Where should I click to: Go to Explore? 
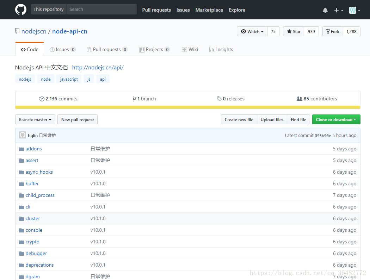click(x=237, y=10)
